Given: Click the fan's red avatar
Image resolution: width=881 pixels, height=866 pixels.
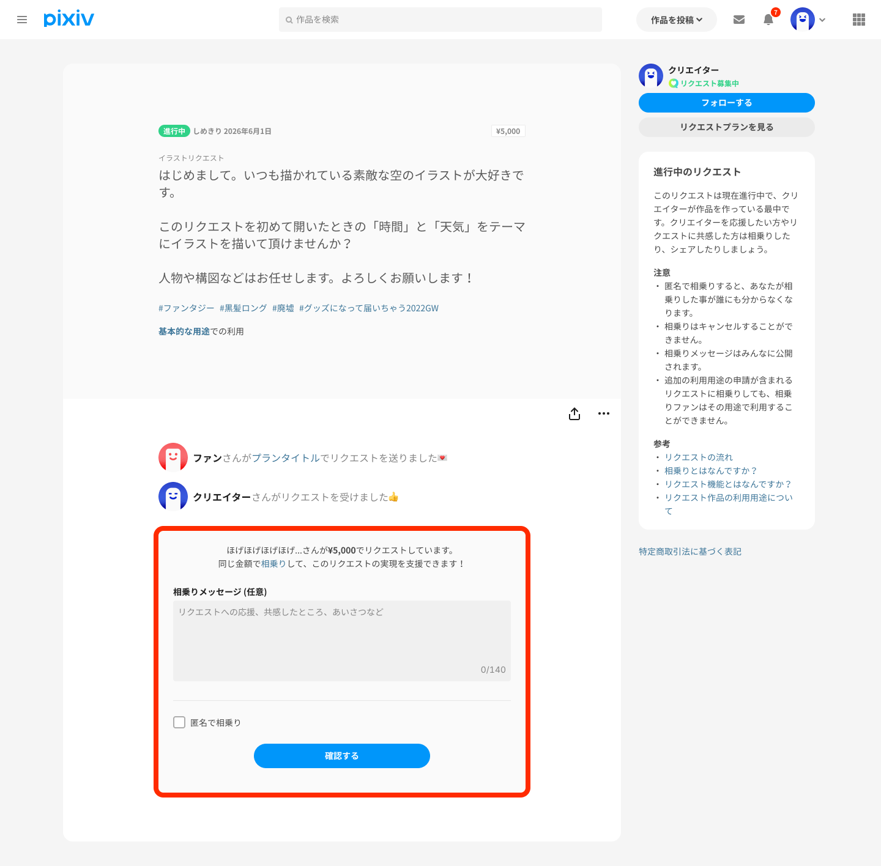Looking at the screenshot, I should click(x=173, y=457).
